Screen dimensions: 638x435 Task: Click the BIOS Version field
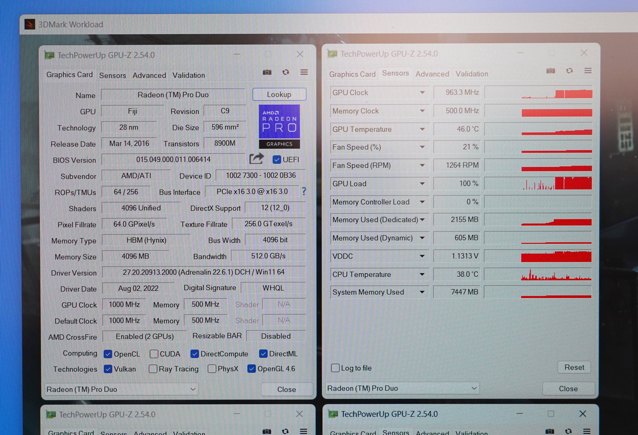pyautogui.click(x=173, y=159)
